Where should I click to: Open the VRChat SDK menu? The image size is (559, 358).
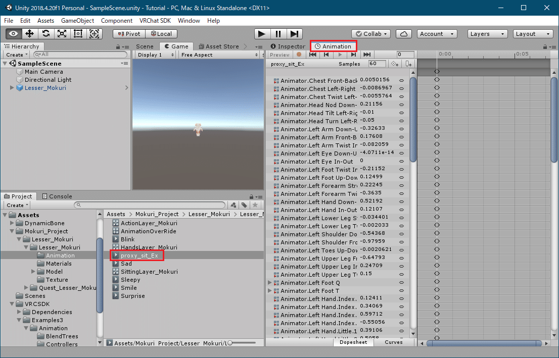(155, 21)
